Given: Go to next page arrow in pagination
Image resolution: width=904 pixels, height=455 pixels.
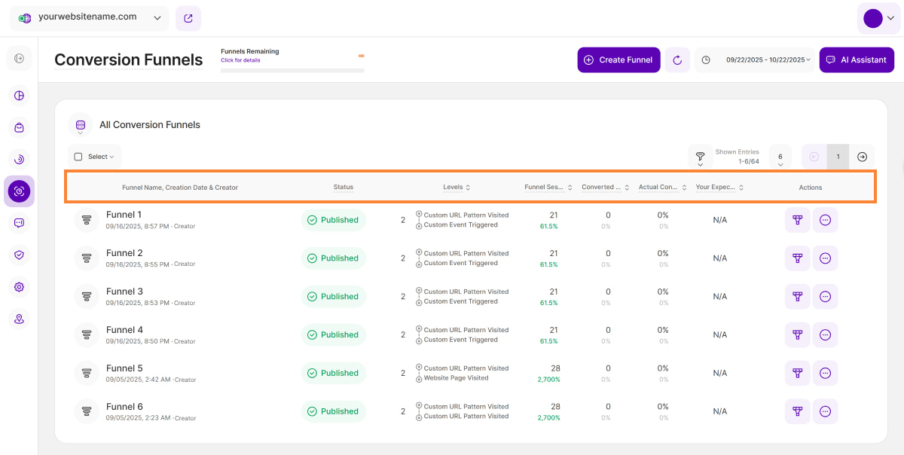Looking at the screenshot, I should pyautogui.click(x=863, y=157).
